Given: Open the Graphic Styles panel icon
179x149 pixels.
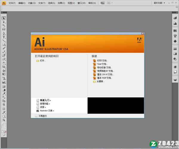Looking at the screenshot, I should point(175,72).
